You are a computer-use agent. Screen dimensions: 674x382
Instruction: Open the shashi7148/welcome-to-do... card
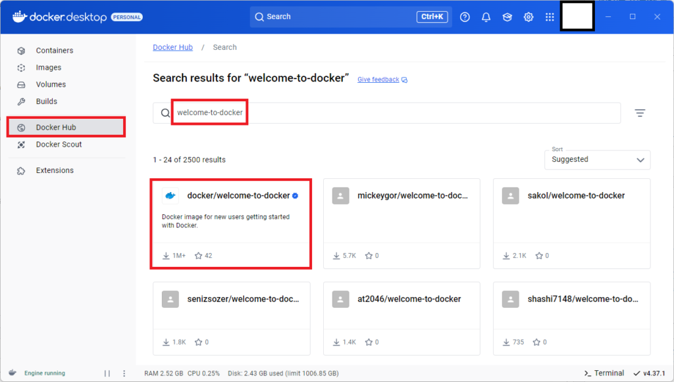[x=572, y=318]
